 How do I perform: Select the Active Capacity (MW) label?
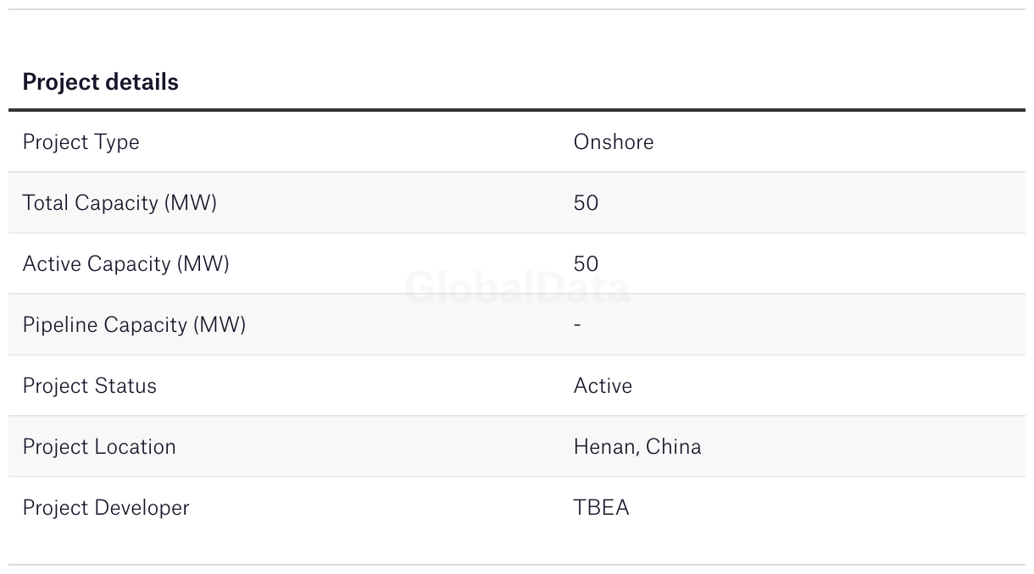[x=125, y=263]
